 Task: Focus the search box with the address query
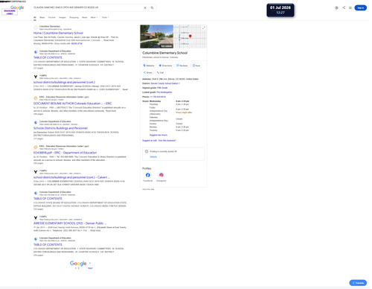88,7
